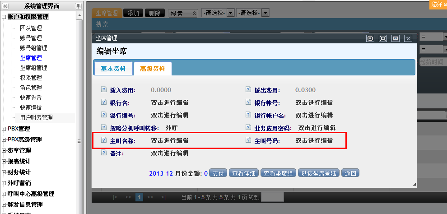This screenshot has width=447, height=214.
Task: Click the page number input field
Action: [272, 197]
